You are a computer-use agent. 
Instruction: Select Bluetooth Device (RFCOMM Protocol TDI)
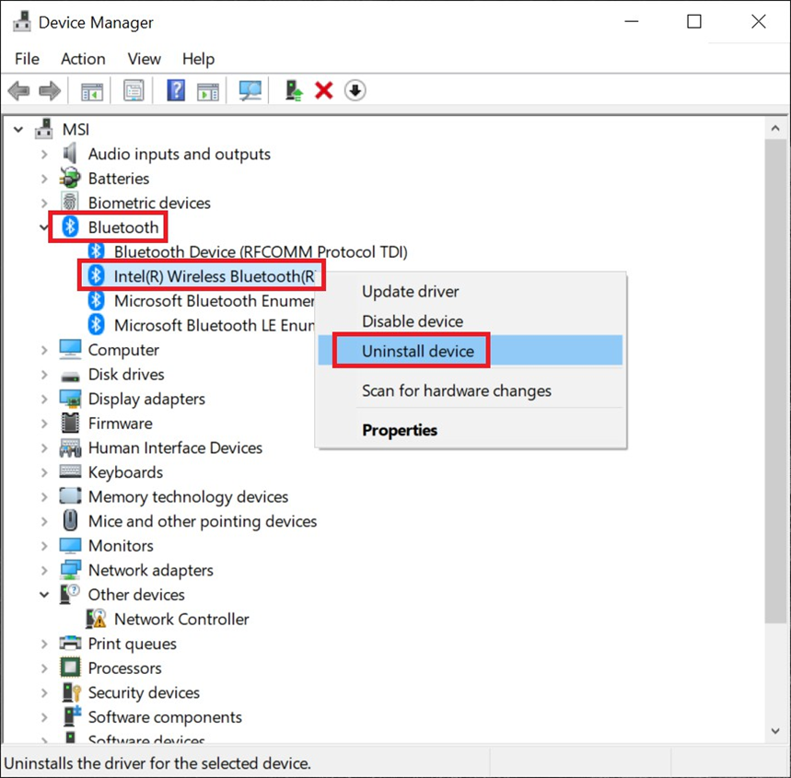[261, 251]
